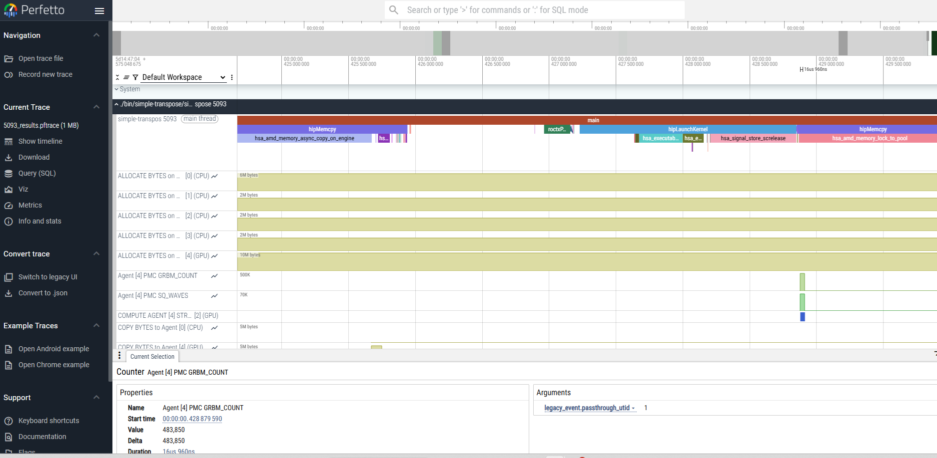
Task: Open the Metrics sidebar item
Action: 30,205
